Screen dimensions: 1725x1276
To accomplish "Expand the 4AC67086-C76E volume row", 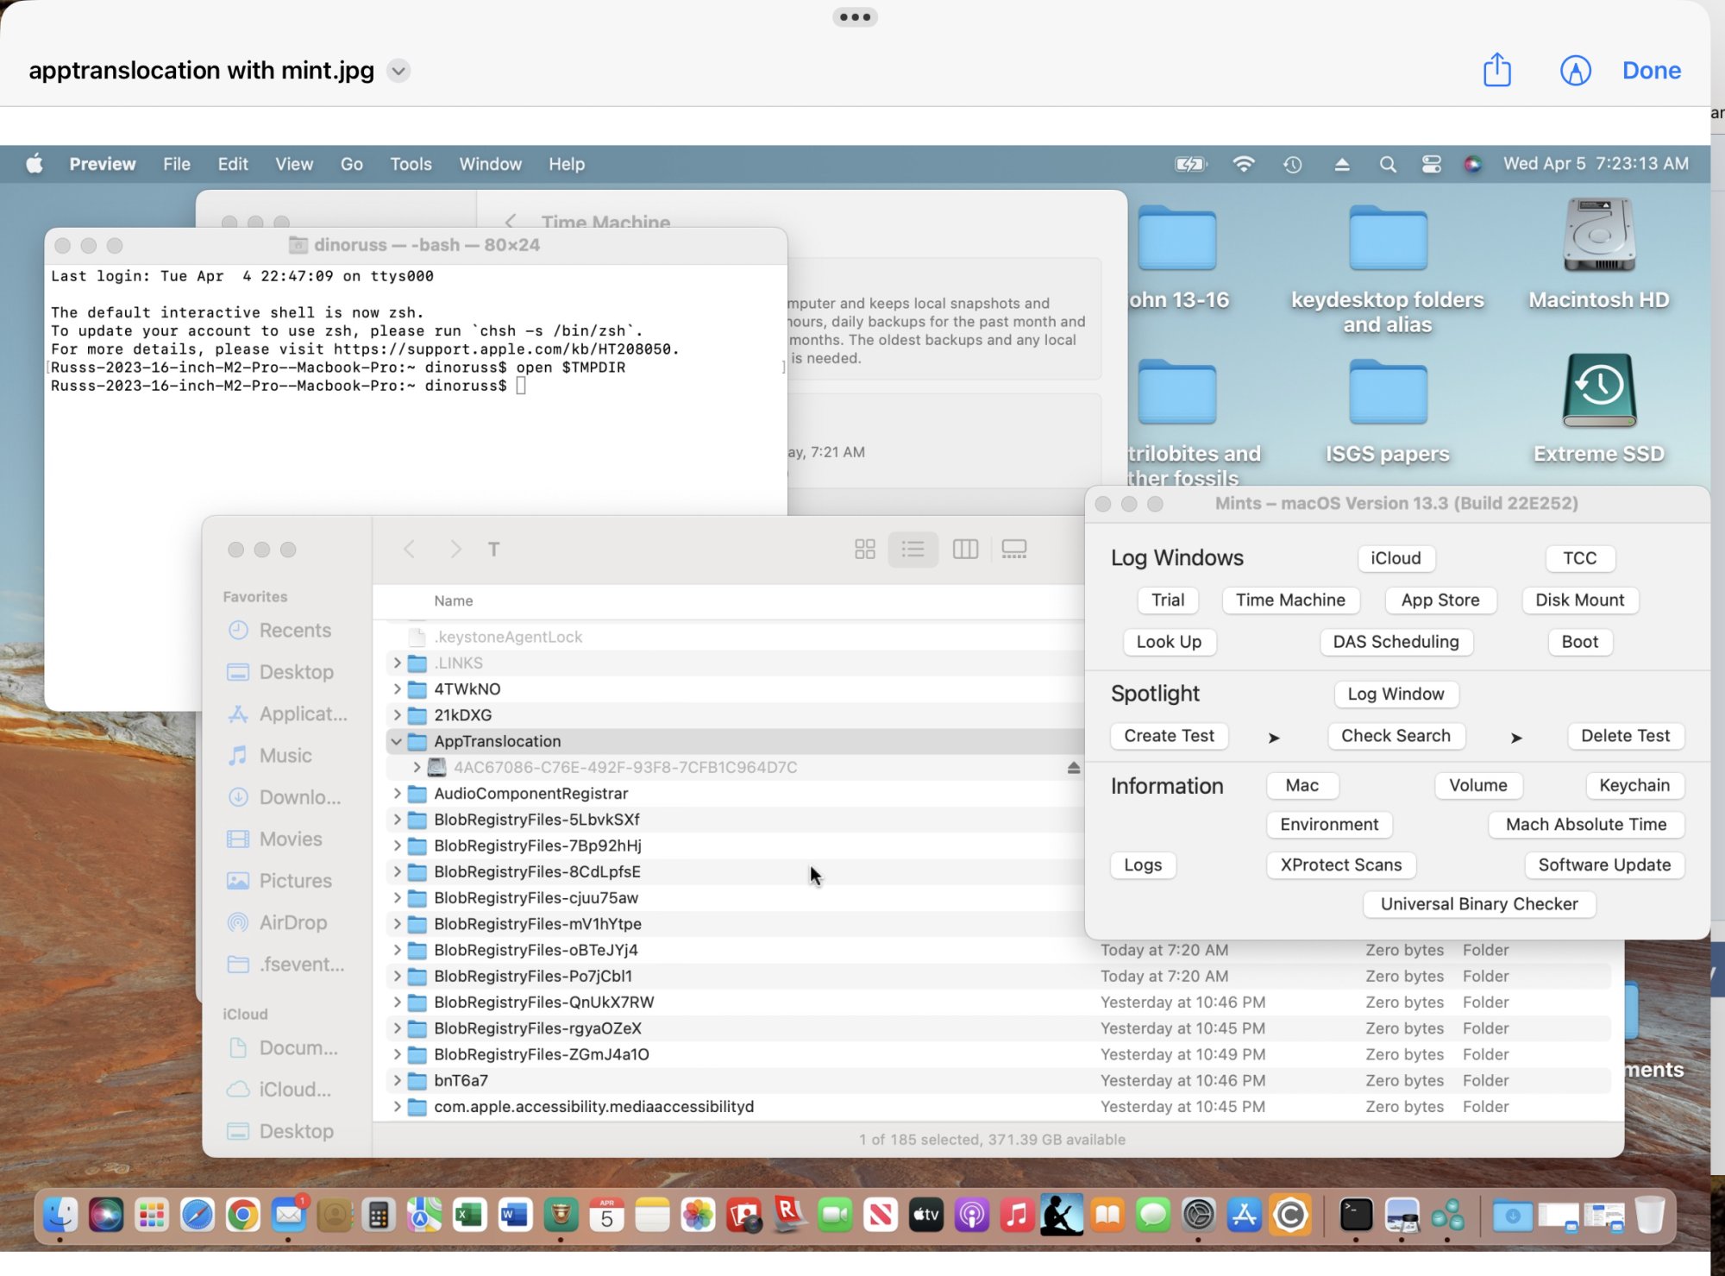I will pyautogui.click(x=417, y=767).
